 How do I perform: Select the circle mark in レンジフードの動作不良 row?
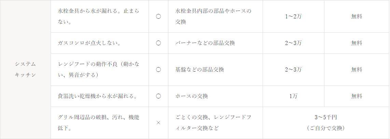[x=158, y=69]
